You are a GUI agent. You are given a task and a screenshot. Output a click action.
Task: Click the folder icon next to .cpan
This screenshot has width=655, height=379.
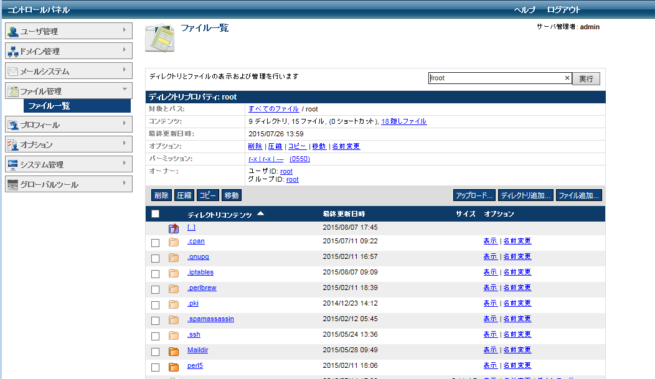point(174,242)
